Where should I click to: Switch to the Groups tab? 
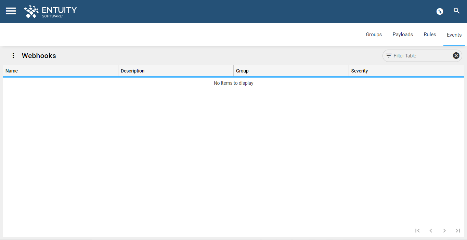374,35
